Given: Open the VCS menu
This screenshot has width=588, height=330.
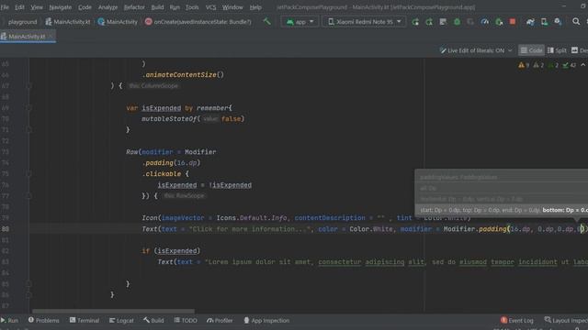Looking at the screenshot, I should (x=210, y=7).
